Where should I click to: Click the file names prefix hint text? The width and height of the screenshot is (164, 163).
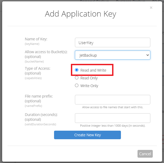[112, 107]
